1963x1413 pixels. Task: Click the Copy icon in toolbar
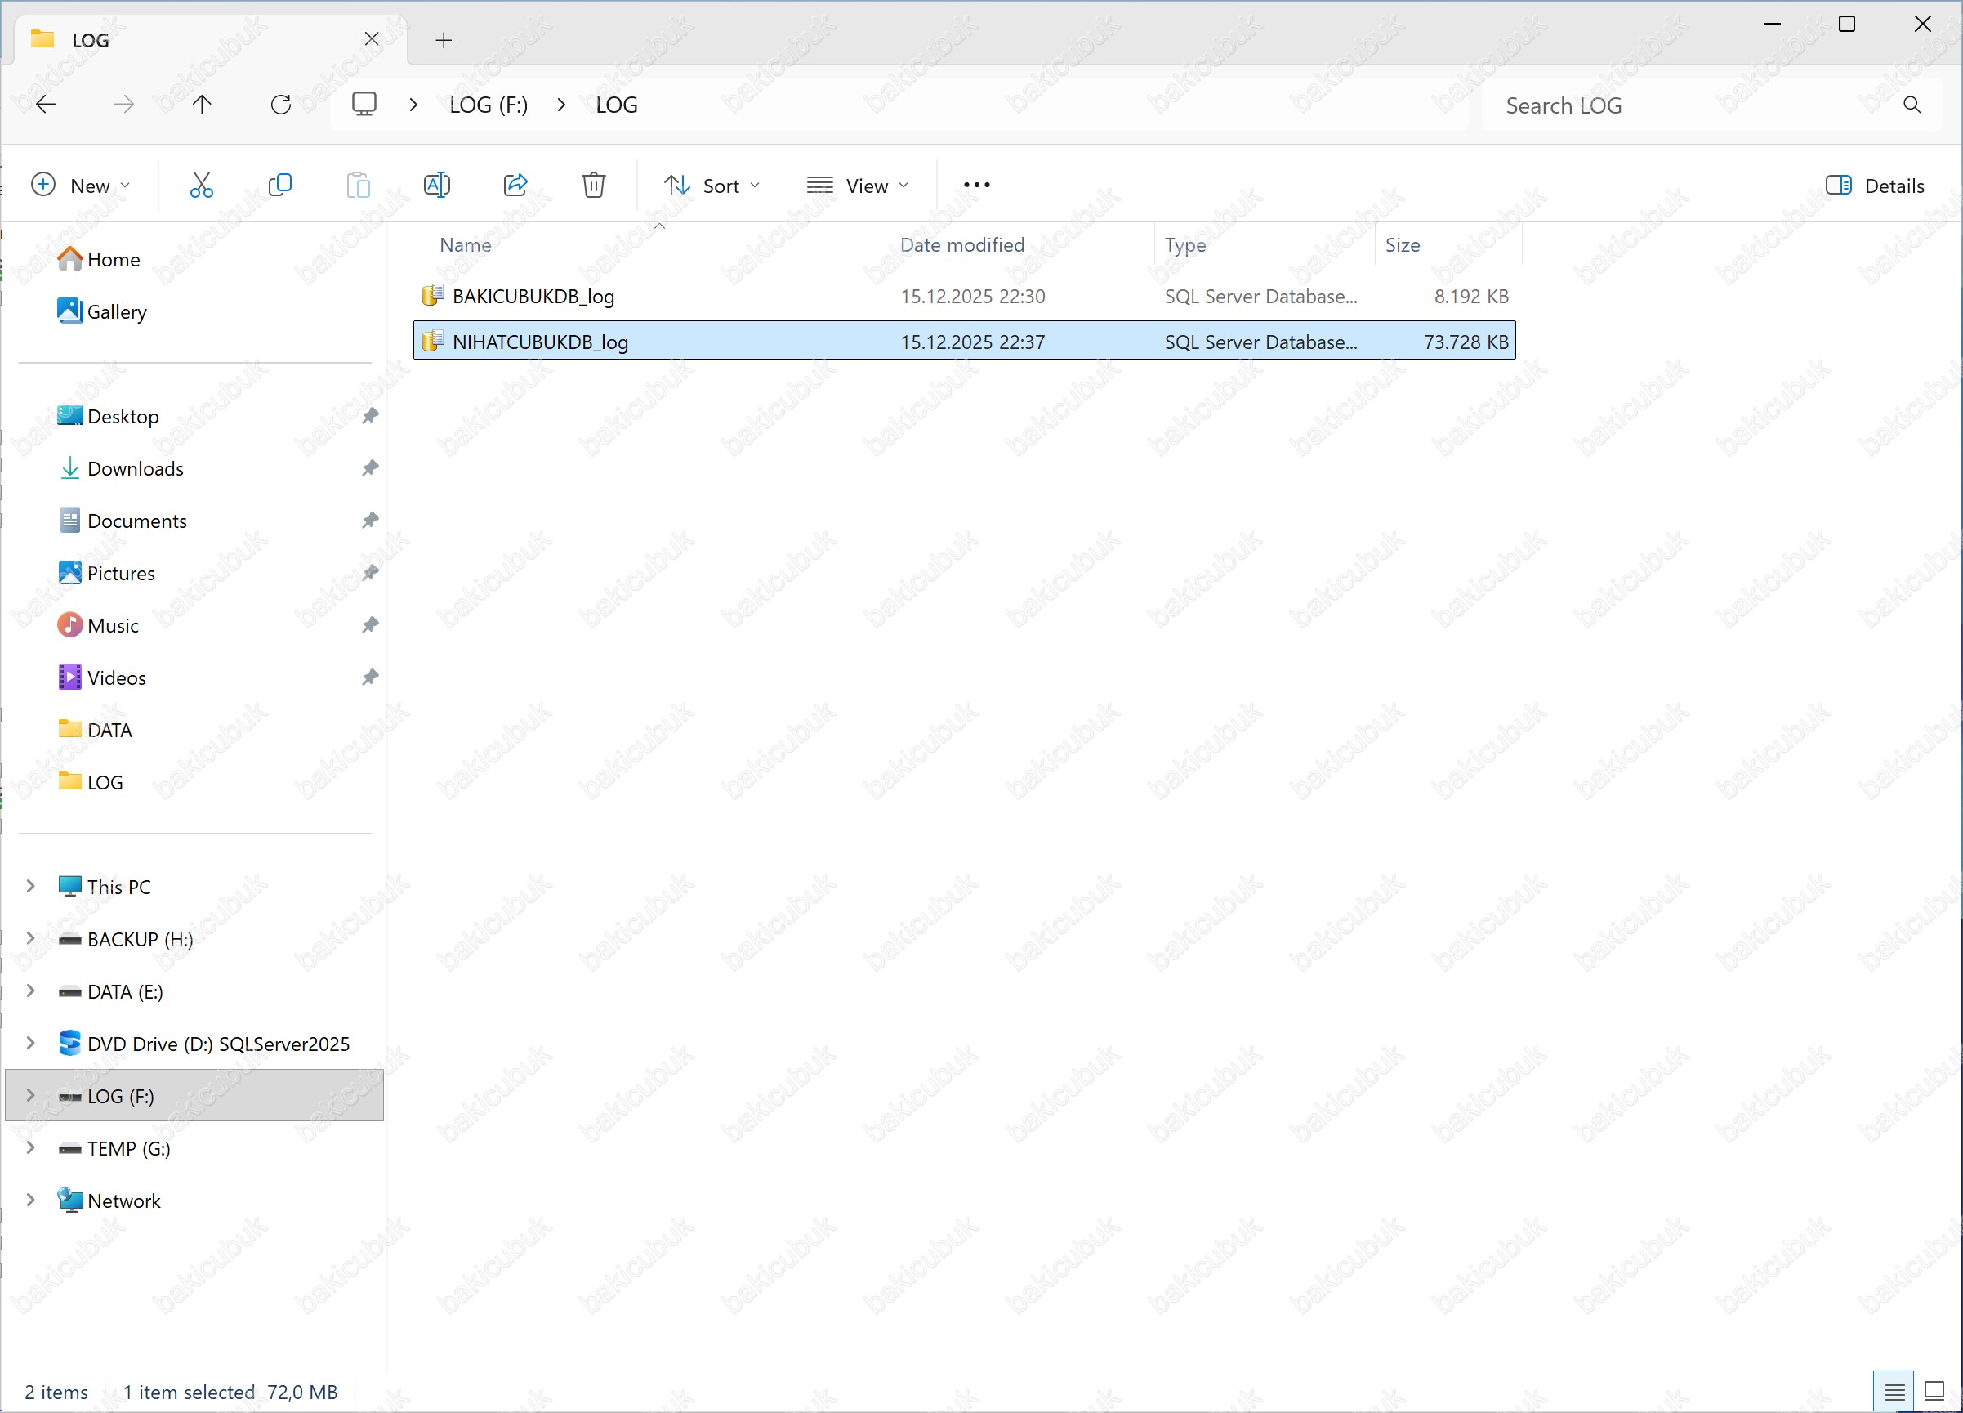(279, 186)
